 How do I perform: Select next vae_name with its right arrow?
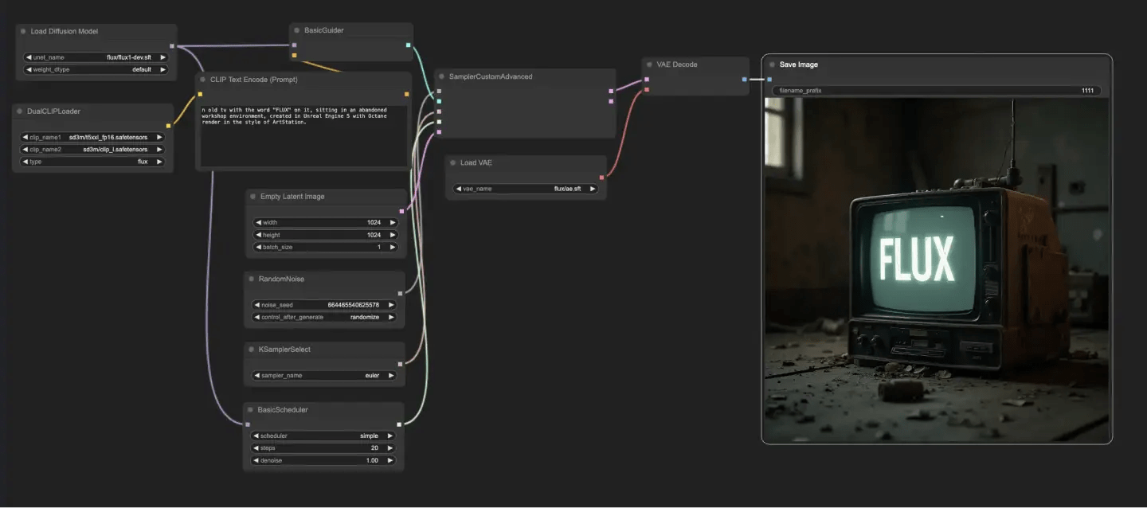point(593,189)
